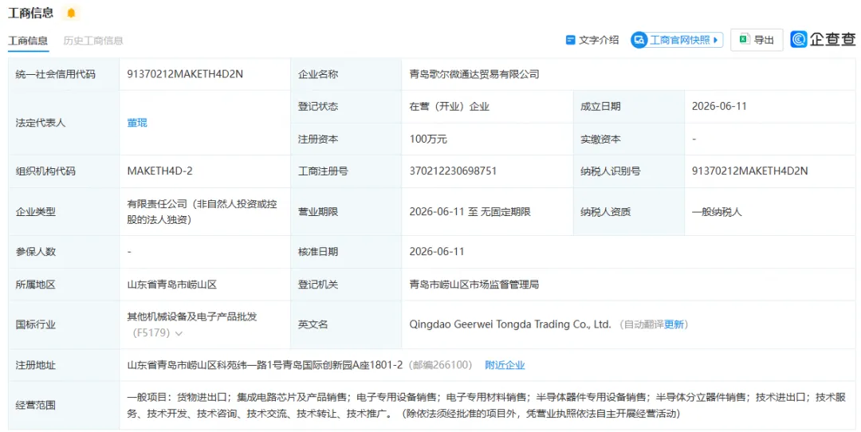Click the 企查查 logo

pyautogui.click(x=823, y=40)
